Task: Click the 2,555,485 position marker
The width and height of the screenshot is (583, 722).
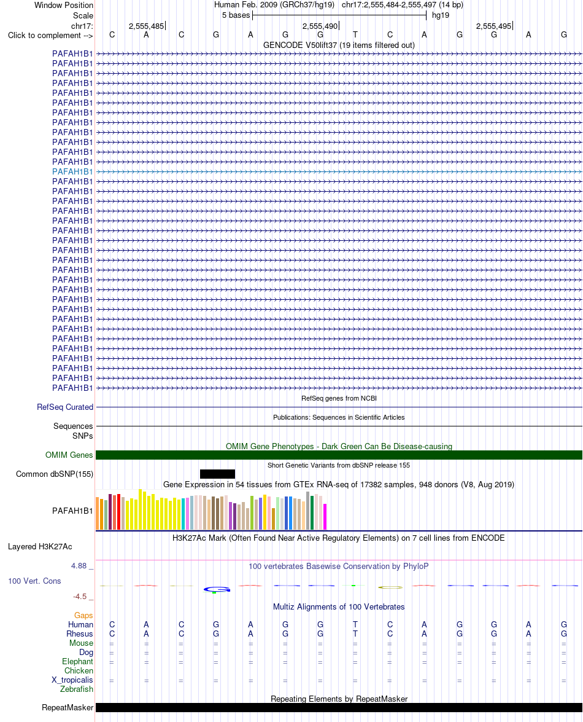Action: pos(147,26)
